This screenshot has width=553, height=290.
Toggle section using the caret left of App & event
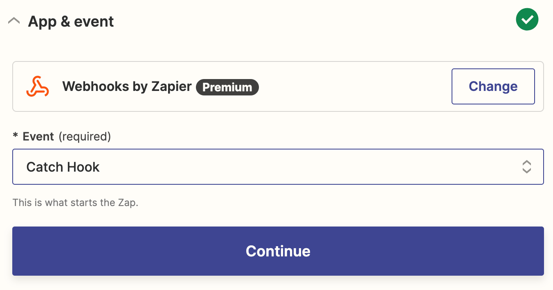coord(14,21)
